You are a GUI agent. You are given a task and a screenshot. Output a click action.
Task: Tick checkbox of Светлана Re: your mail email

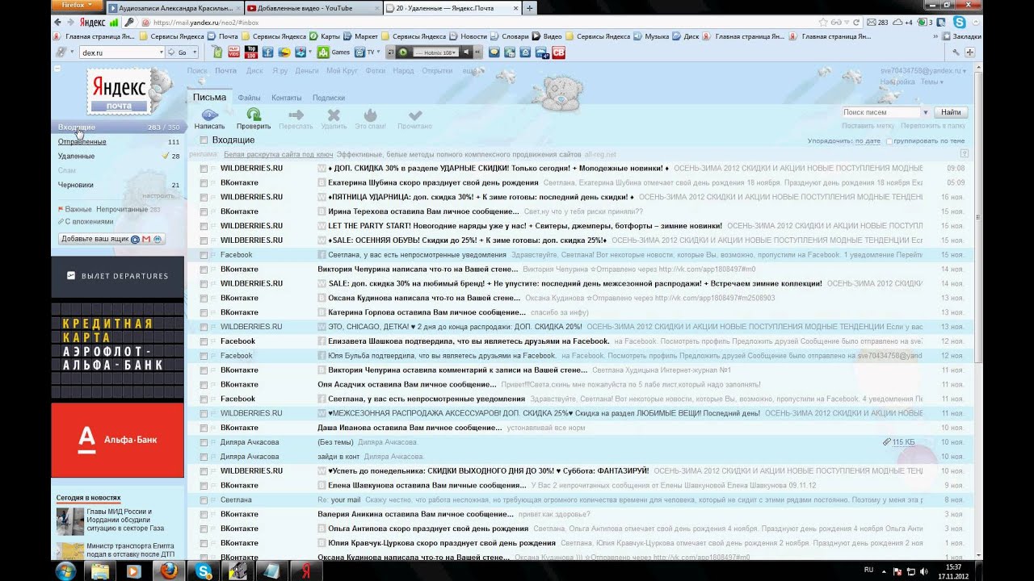204,499
